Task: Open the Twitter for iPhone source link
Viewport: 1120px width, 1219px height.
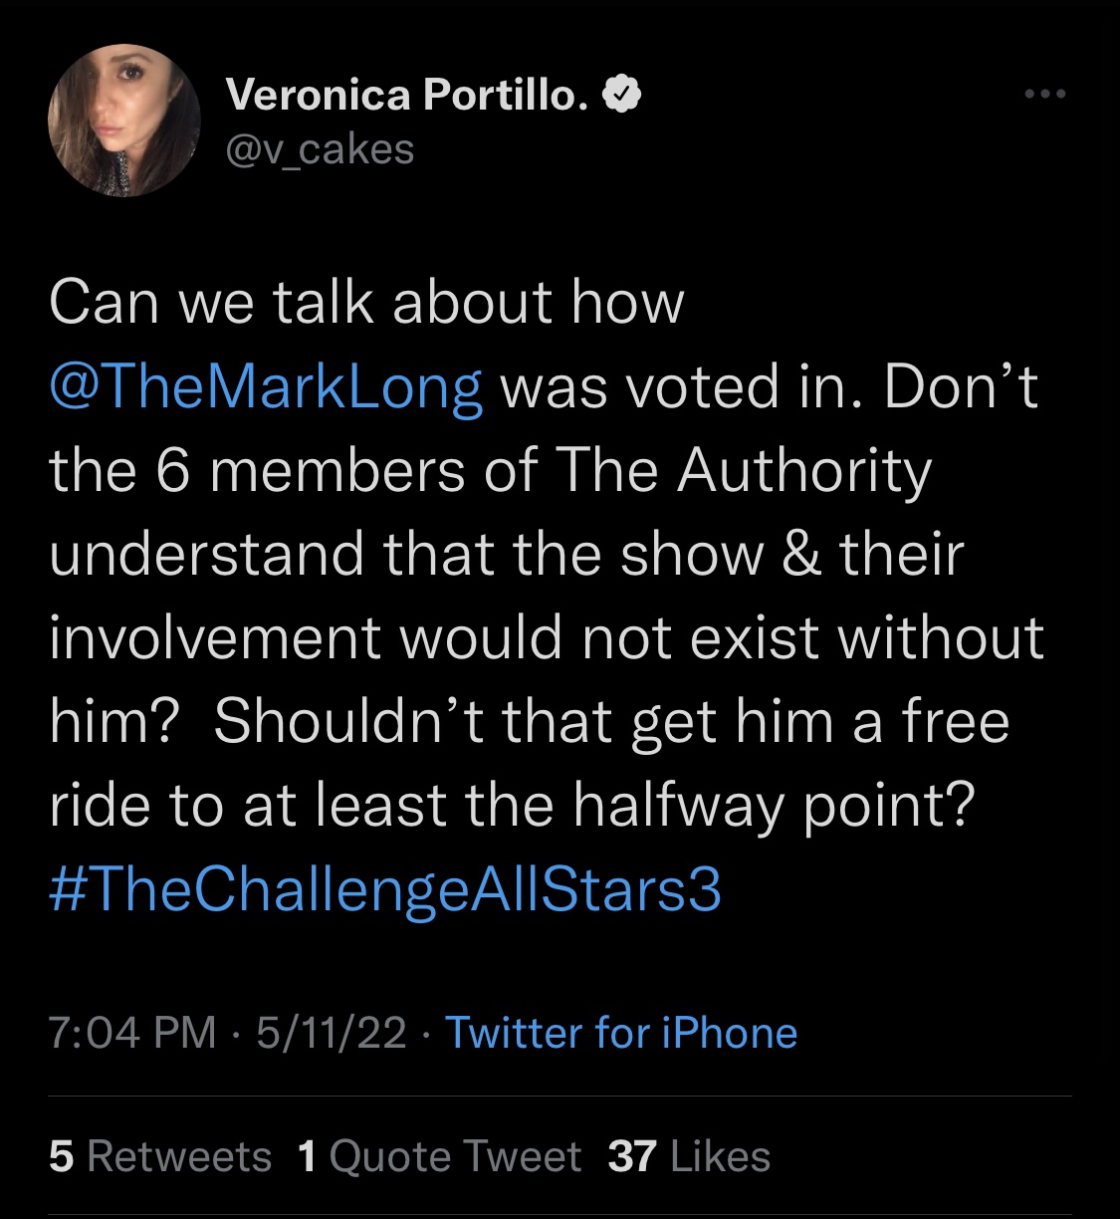Action: 621,1033
